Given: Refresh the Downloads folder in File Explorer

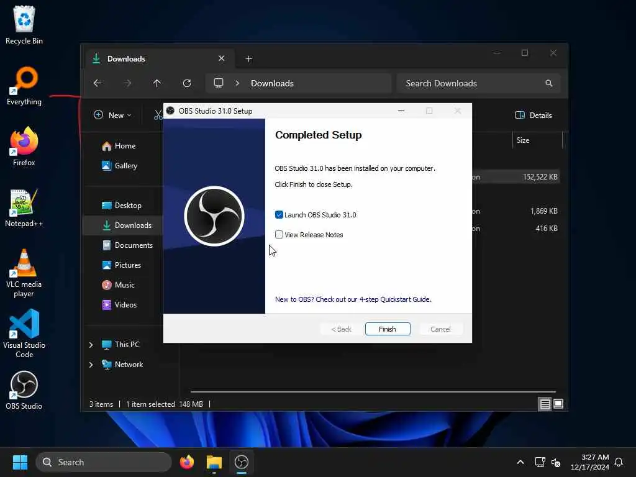Looking at the screenshot, I should pos(187,83).
